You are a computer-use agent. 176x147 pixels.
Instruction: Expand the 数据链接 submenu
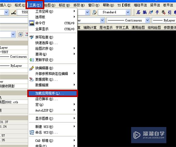coord(53,85)
